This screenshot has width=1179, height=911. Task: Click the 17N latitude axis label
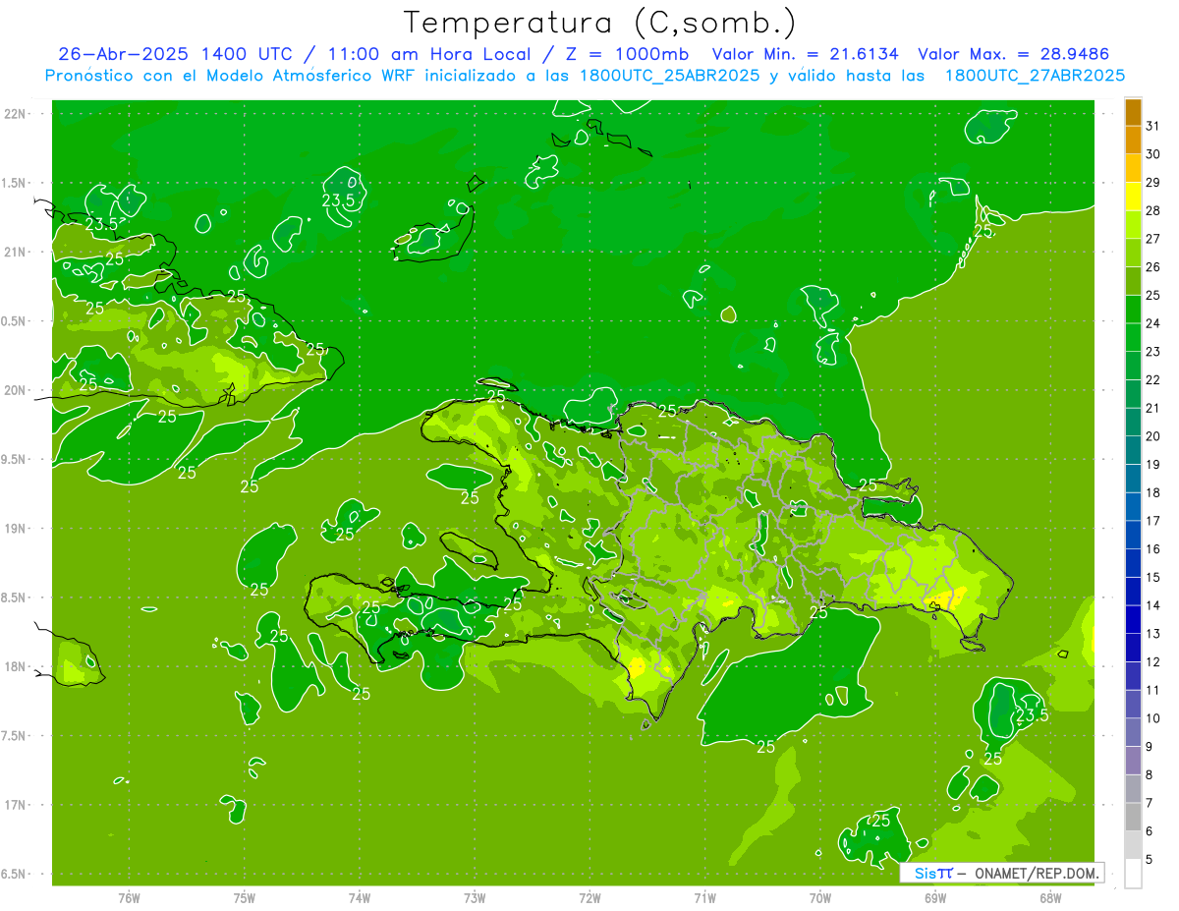click(x=16, y=805)
